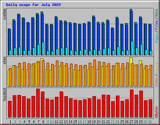160x125 pixels.
Task: Click green day label 31
Action: point(150,122)
